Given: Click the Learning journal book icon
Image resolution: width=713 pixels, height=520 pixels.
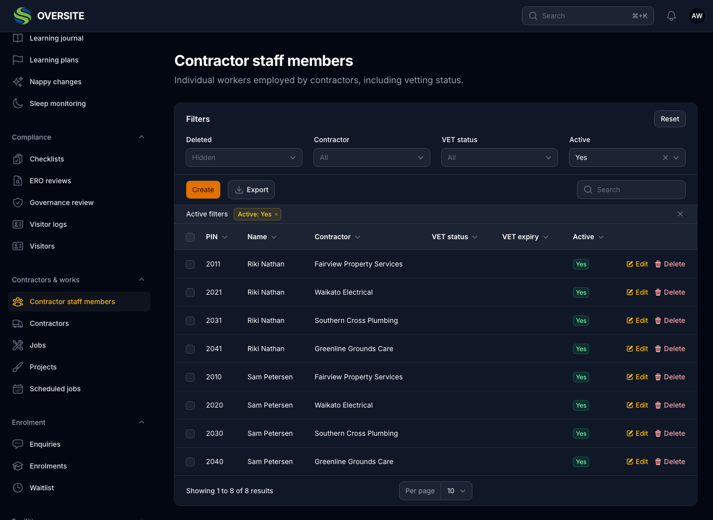Looking at the screenshot, I should [x=18, y=38].
